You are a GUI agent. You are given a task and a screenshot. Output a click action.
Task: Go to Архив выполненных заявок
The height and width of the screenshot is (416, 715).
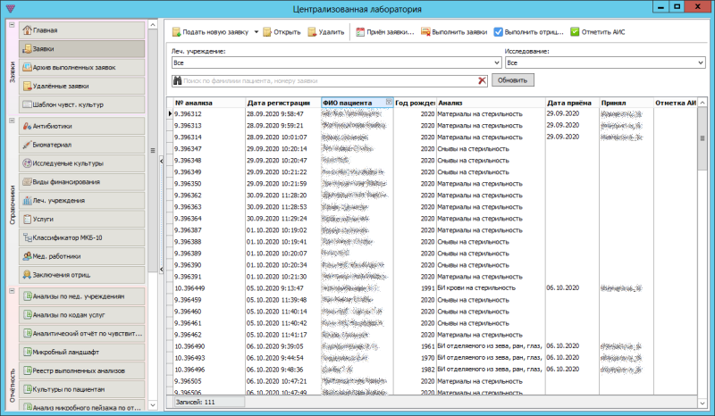[80, 68]
